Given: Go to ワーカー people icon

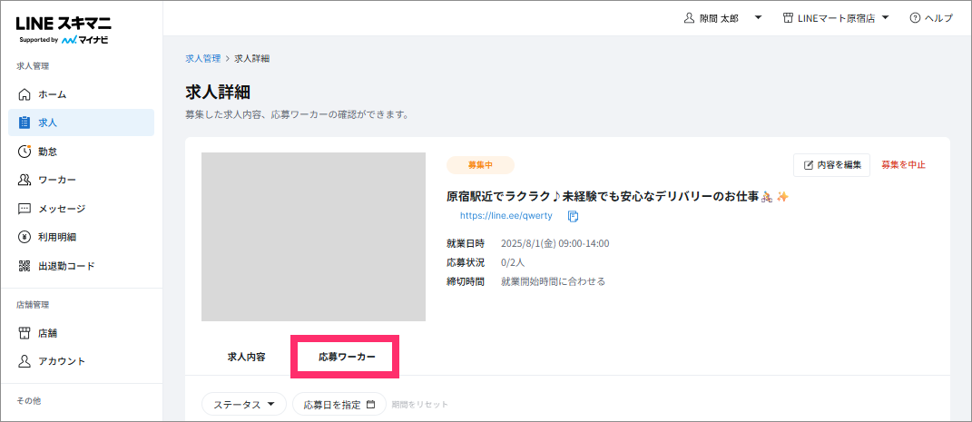Looking at the screenshot, I should [x=25, y=180].
